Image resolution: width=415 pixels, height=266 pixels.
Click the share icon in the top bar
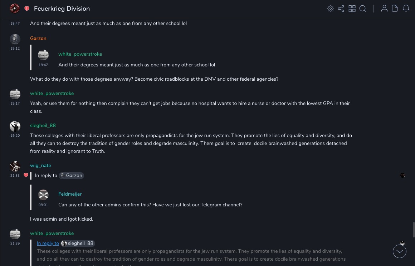point(341,9)
